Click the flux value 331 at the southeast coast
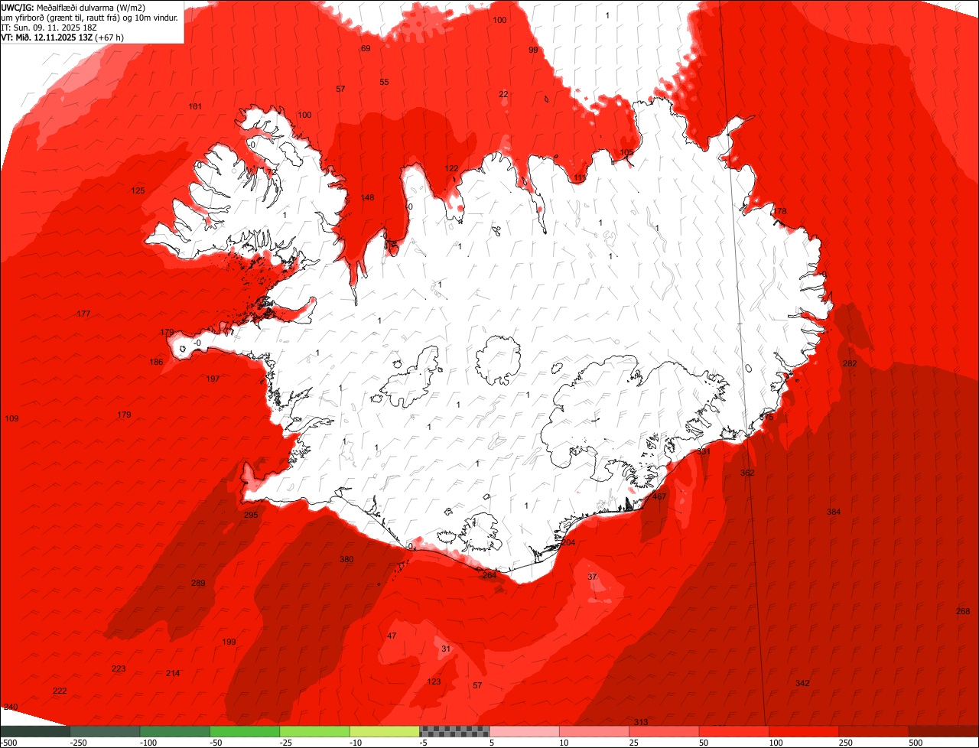Image resolution: width=979 pixels, height=748 pixels. click(704, 452)
